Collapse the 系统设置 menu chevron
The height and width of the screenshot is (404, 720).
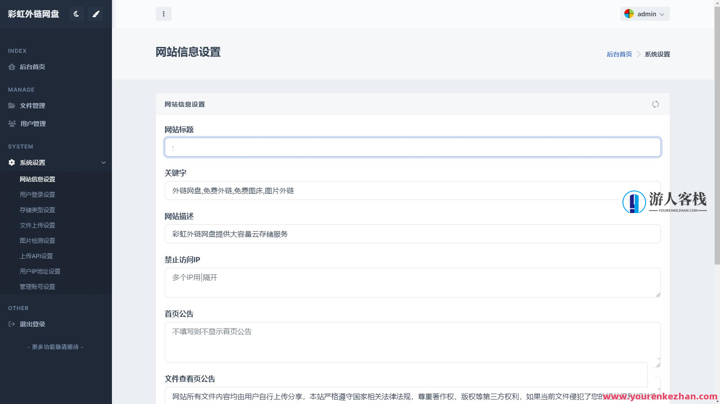point(103,163)
